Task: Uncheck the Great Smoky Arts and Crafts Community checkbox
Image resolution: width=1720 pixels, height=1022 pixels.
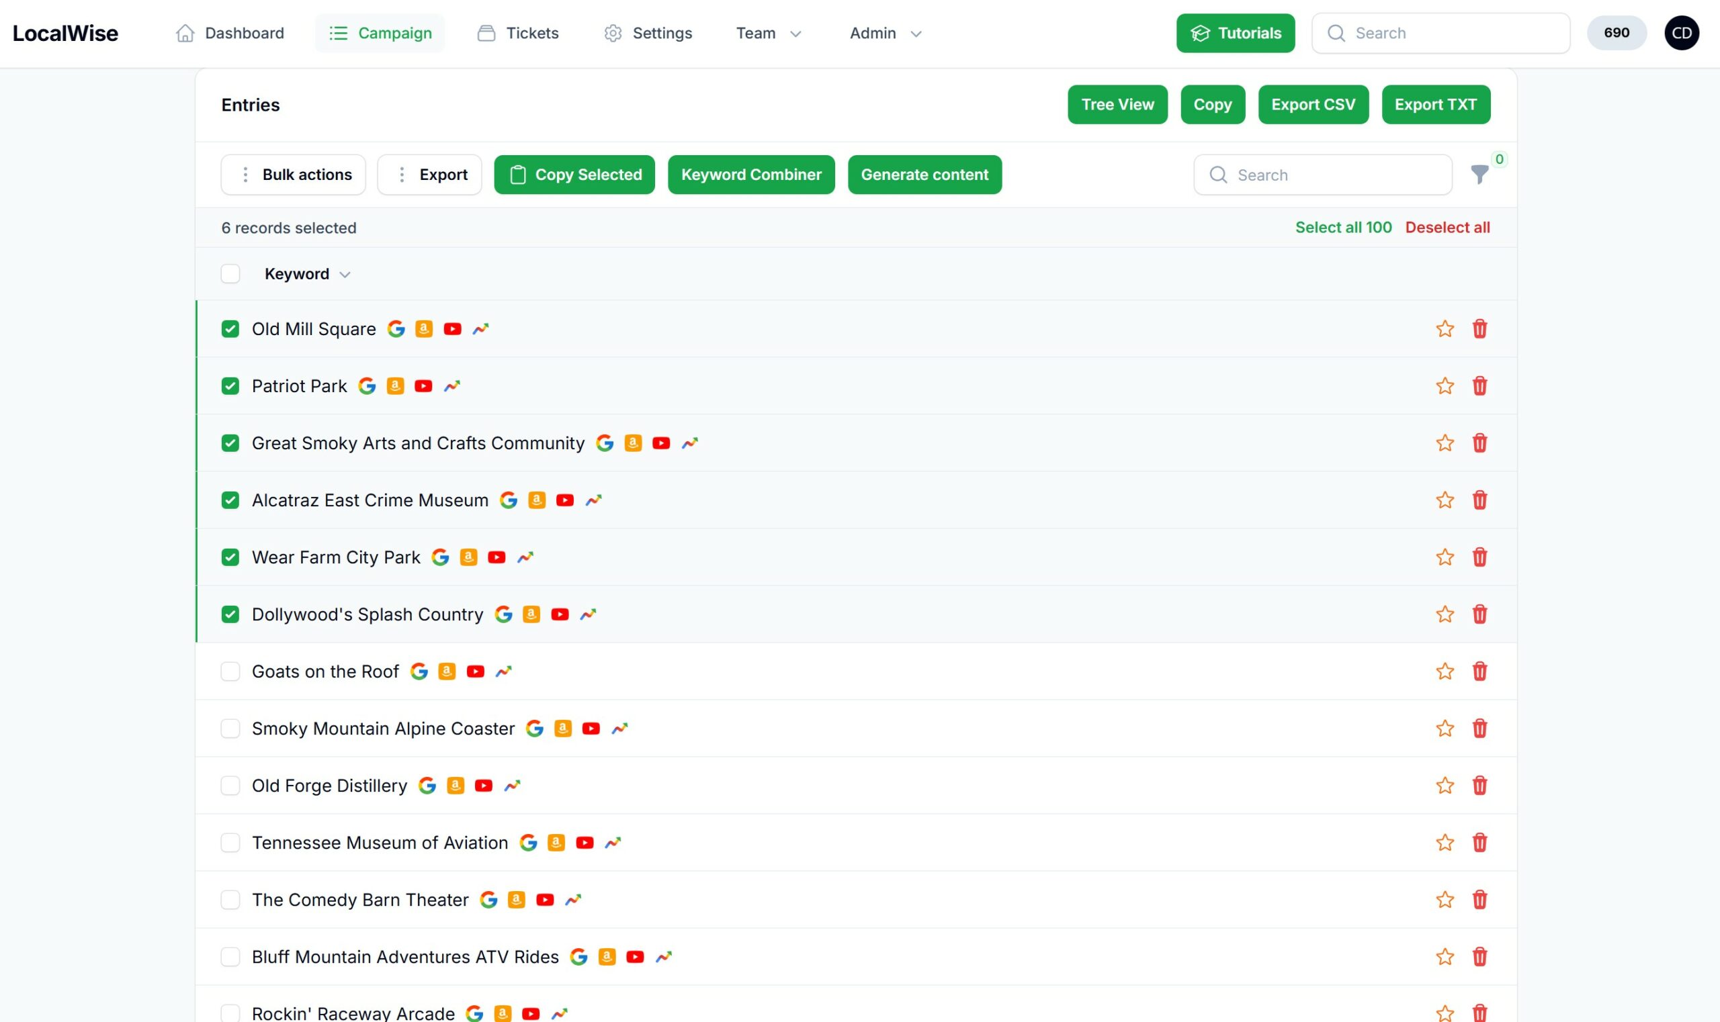Action: (230, 443)
